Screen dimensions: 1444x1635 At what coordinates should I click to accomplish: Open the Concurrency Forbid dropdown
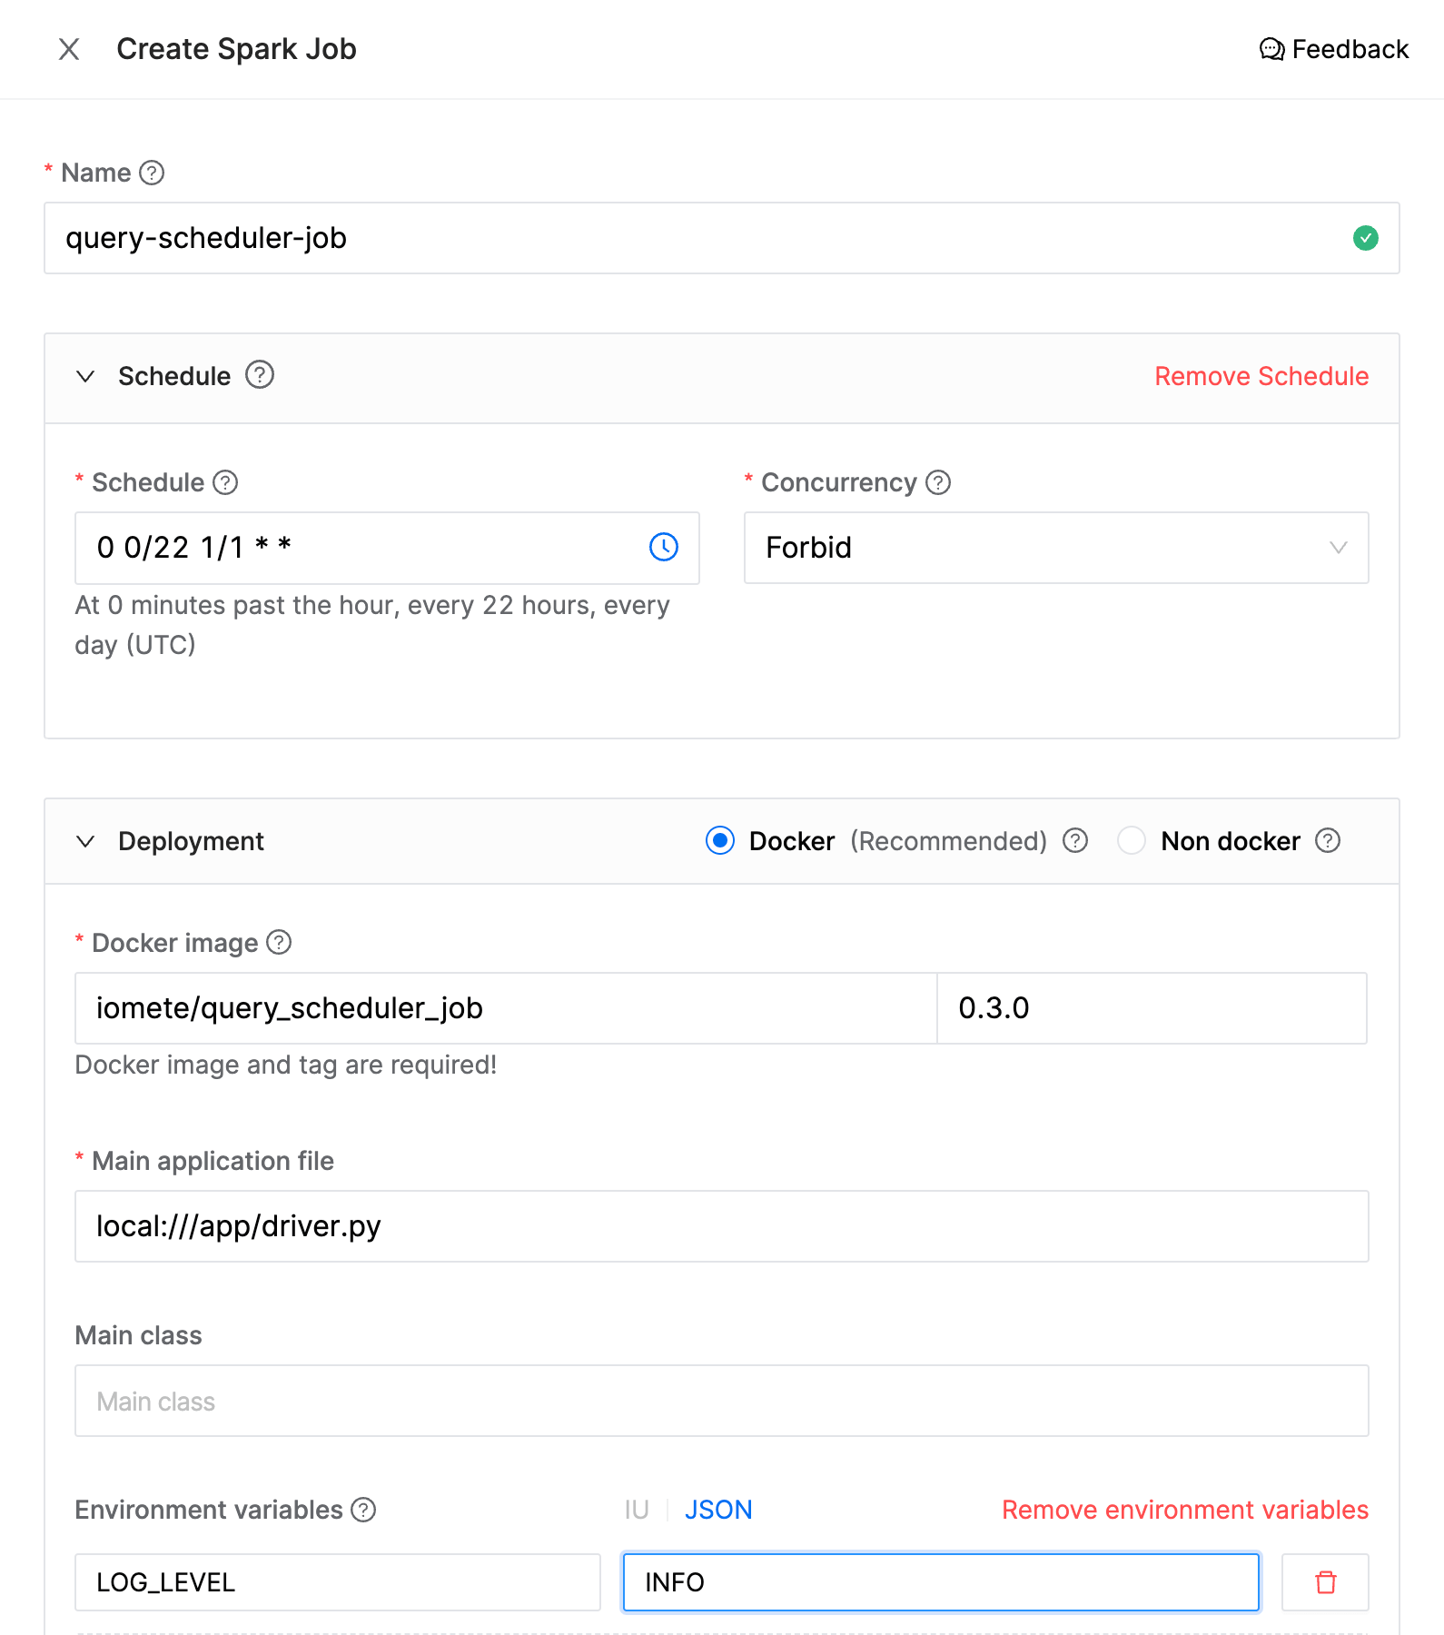click(1056, 548)
